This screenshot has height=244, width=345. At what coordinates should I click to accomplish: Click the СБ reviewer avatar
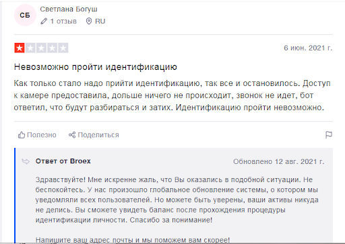coord(25,15)
